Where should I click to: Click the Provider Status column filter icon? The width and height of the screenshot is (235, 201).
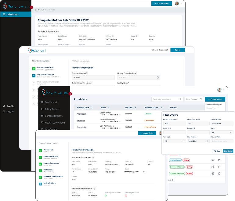click(x=161, y=108)
